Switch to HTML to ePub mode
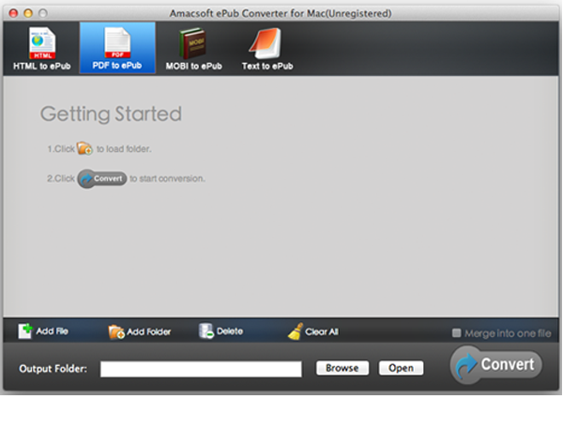 pos(41,48)
